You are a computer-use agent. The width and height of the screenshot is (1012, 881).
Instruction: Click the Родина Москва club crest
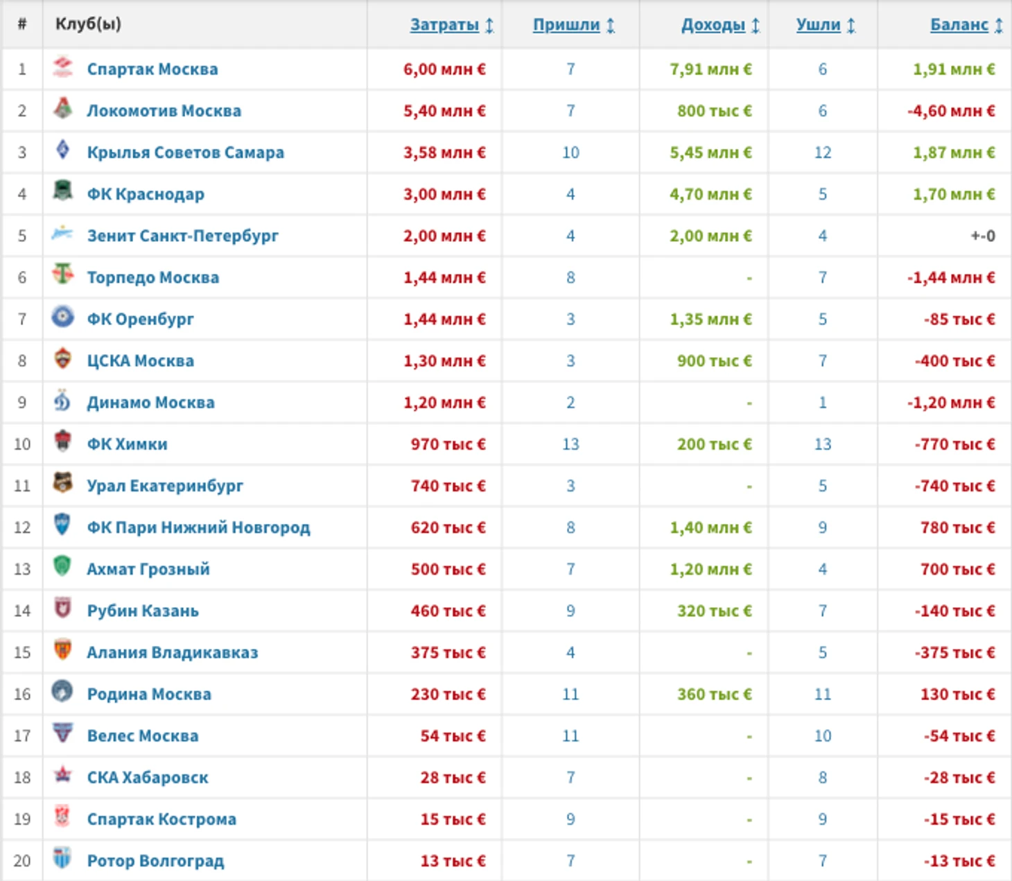62,691
